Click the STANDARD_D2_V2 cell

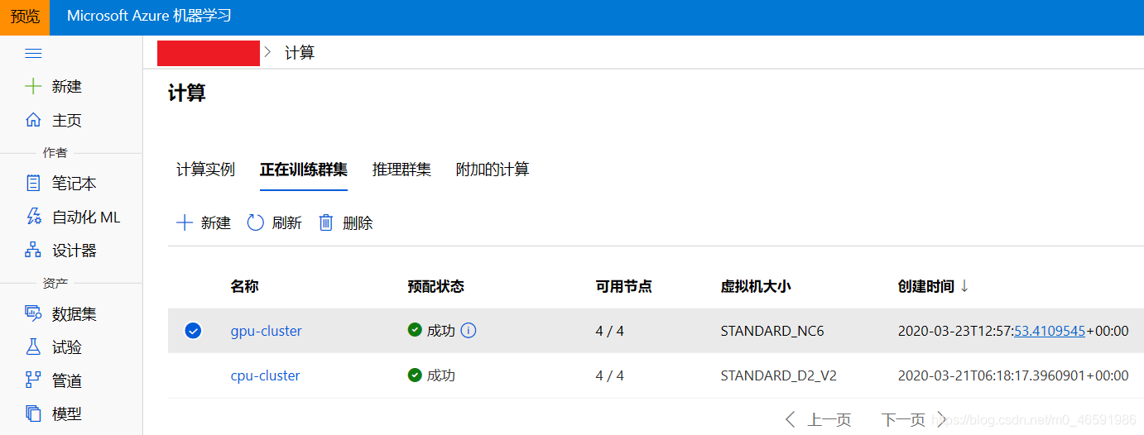[x=778, y=375]
